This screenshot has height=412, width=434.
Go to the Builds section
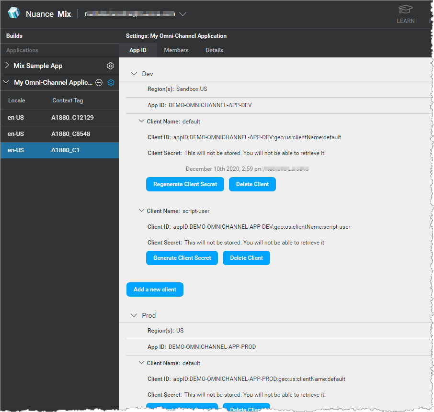point(14,35)
